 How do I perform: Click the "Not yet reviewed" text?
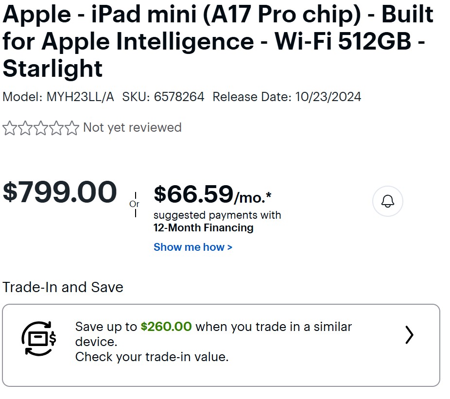(132, 127)
